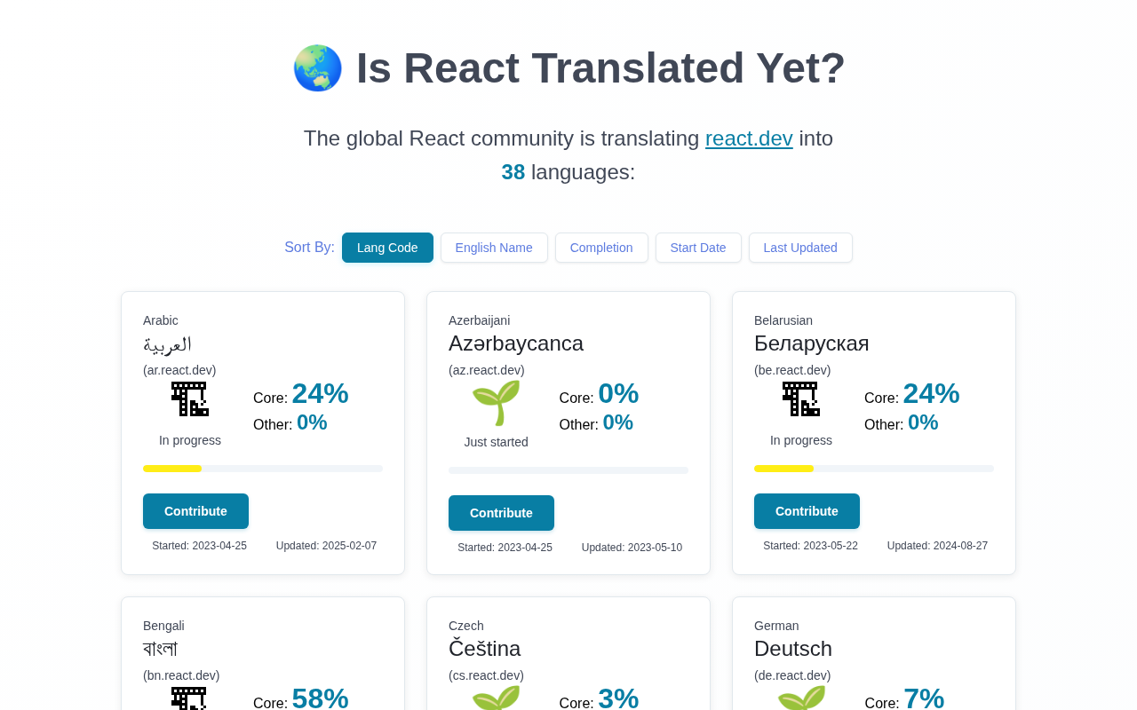The image size is (1137, 710).
Task: Click 'Updated: 2023-05-10' on Azerbaijani card
Action: [632, 548]
